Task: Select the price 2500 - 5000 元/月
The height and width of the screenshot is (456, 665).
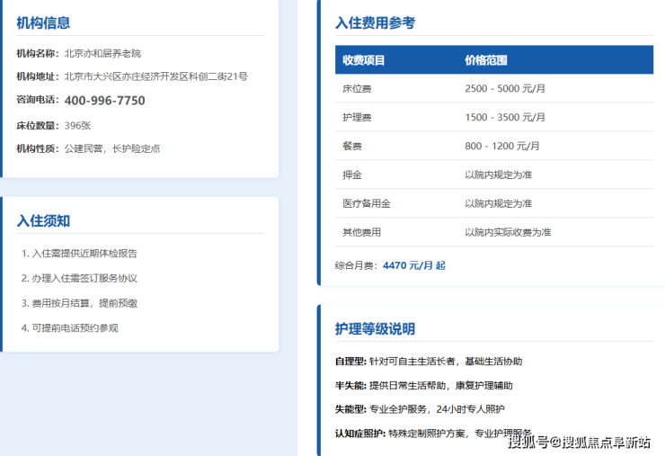Action: (x=505, y=89)
